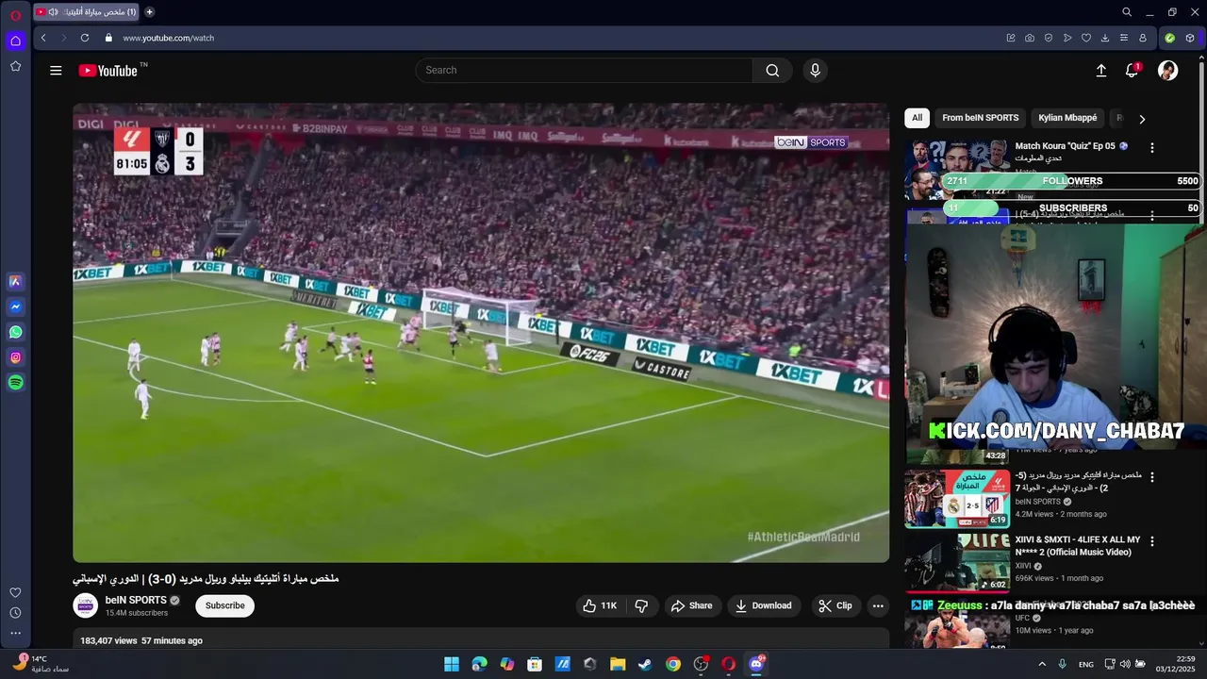Image resolution: width=1207 pixels, height=679 pixels.
Task: Open the extensions cube icon
Action: pos(1190,38)
